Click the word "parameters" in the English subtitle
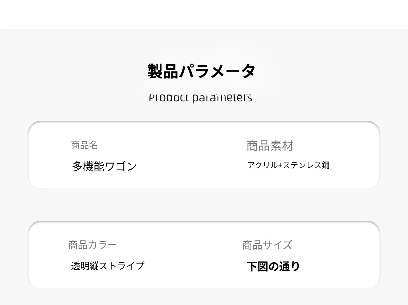Viewport: 408px width, 305px height. click(222, 98)
